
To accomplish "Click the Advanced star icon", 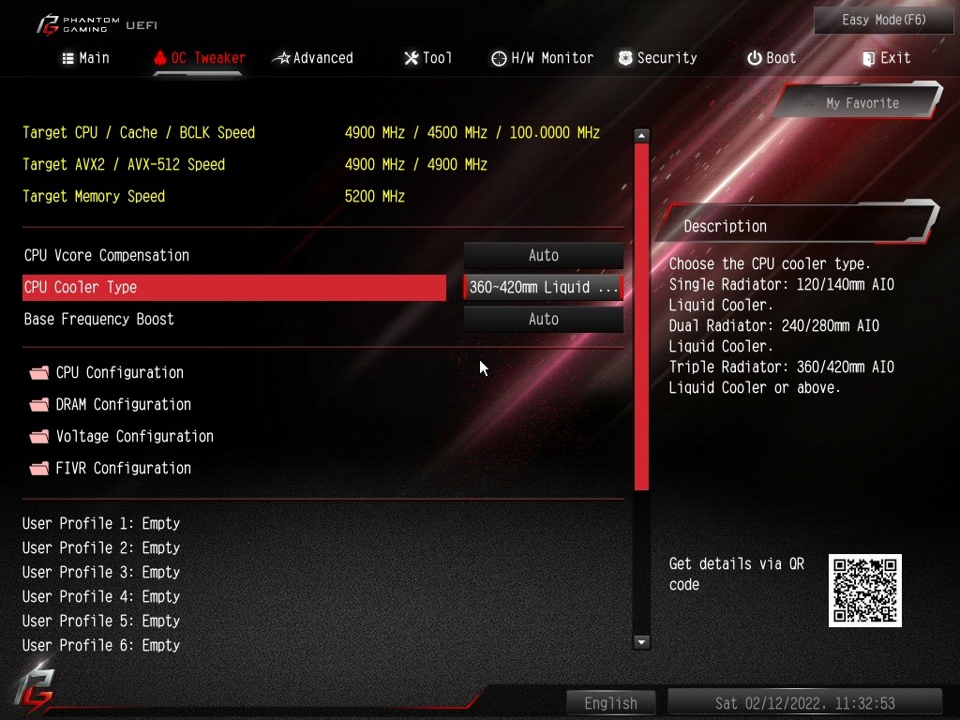I will [281, 58].
